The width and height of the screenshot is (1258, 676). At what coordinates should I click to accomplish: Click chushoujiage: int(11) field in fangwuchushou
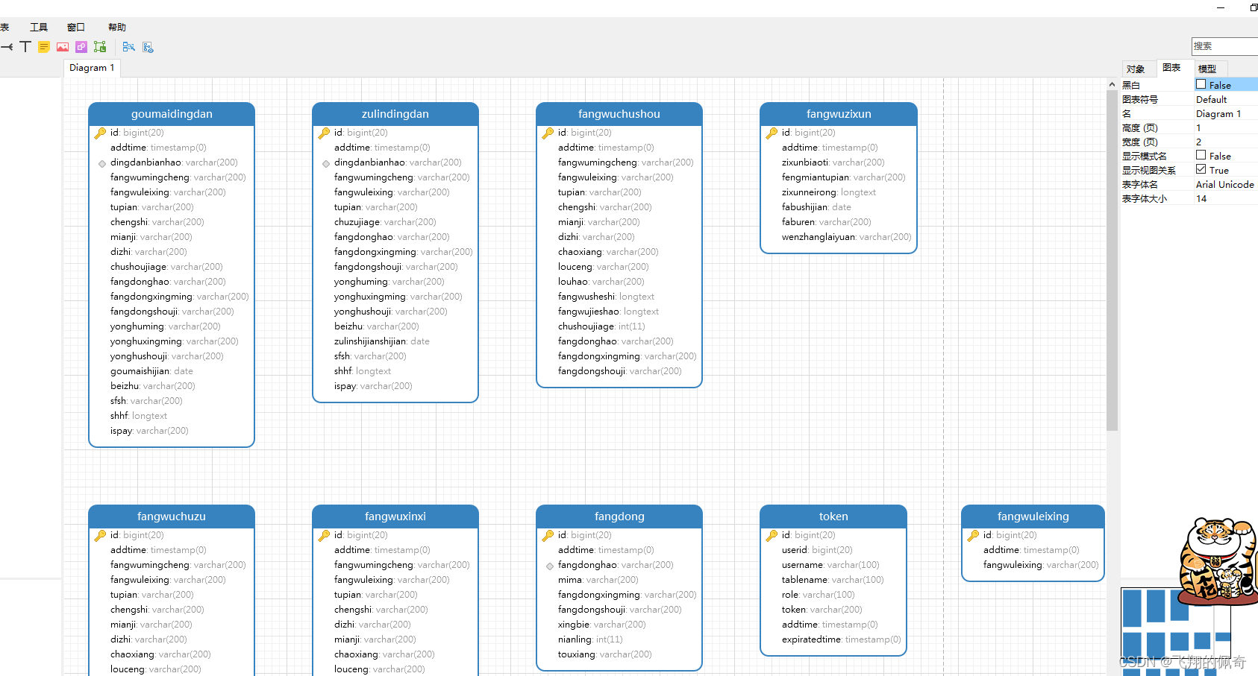pyautogui.click(x=601, y=326)
